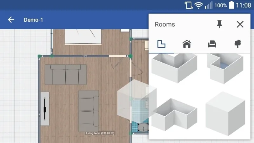The image size is (254, 143).
Task: Tap the Wi-Fi icon in status bar
Action: tap(199, 5)
